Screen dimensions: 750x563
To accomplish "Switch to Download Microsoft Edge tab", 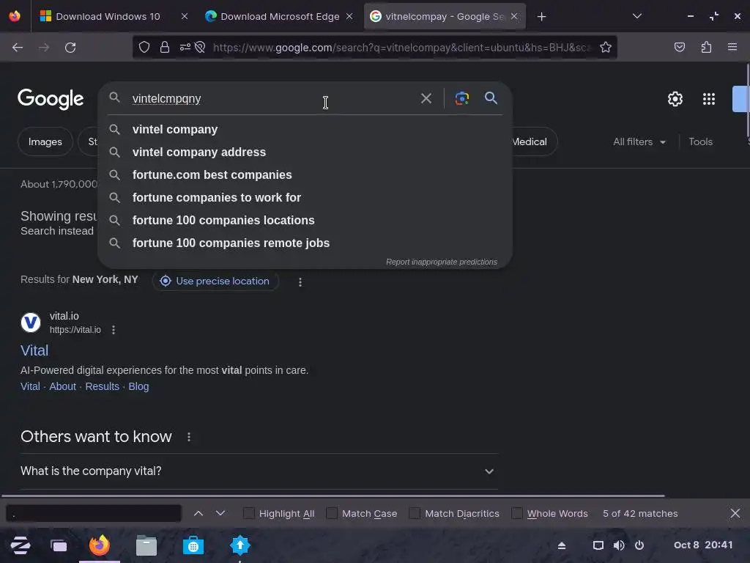I will [x=279, y=17].
